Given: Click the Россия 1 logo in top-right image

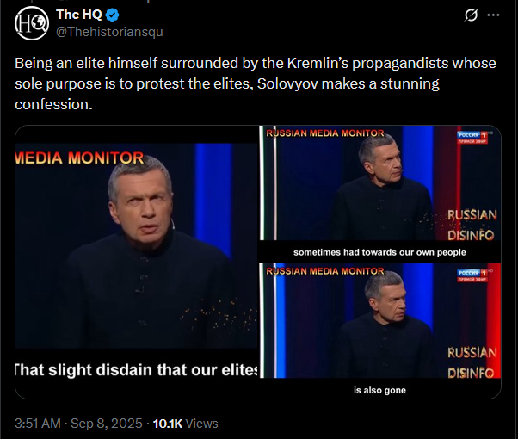Looking at the screenshot, I should 472,139.
